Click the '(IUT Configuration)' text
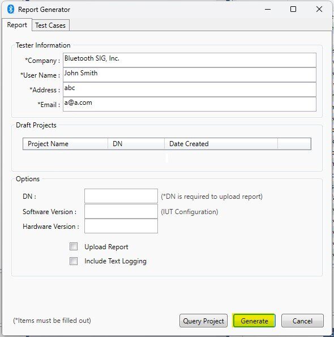The image size is (334, 337). [x=190, y=212]
